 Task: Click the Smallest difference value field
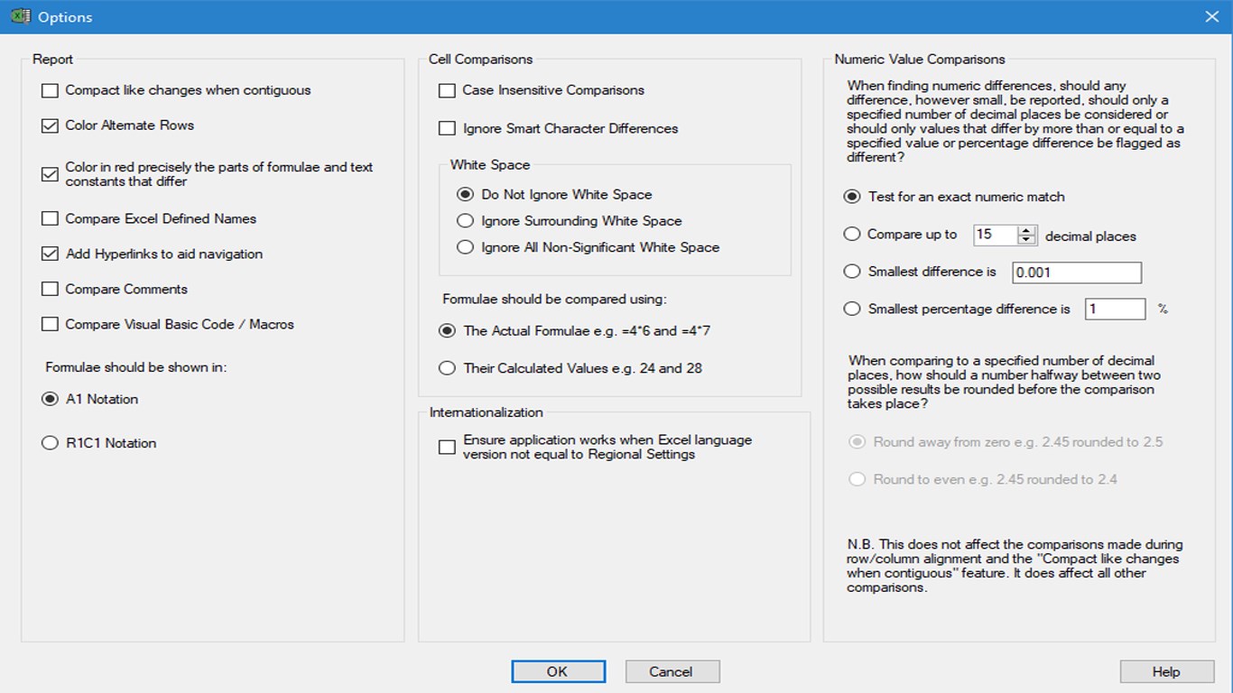click(1076, 273)
